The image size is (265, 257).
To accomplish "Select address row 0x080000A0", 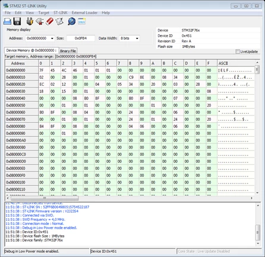I will coord(21,140).
